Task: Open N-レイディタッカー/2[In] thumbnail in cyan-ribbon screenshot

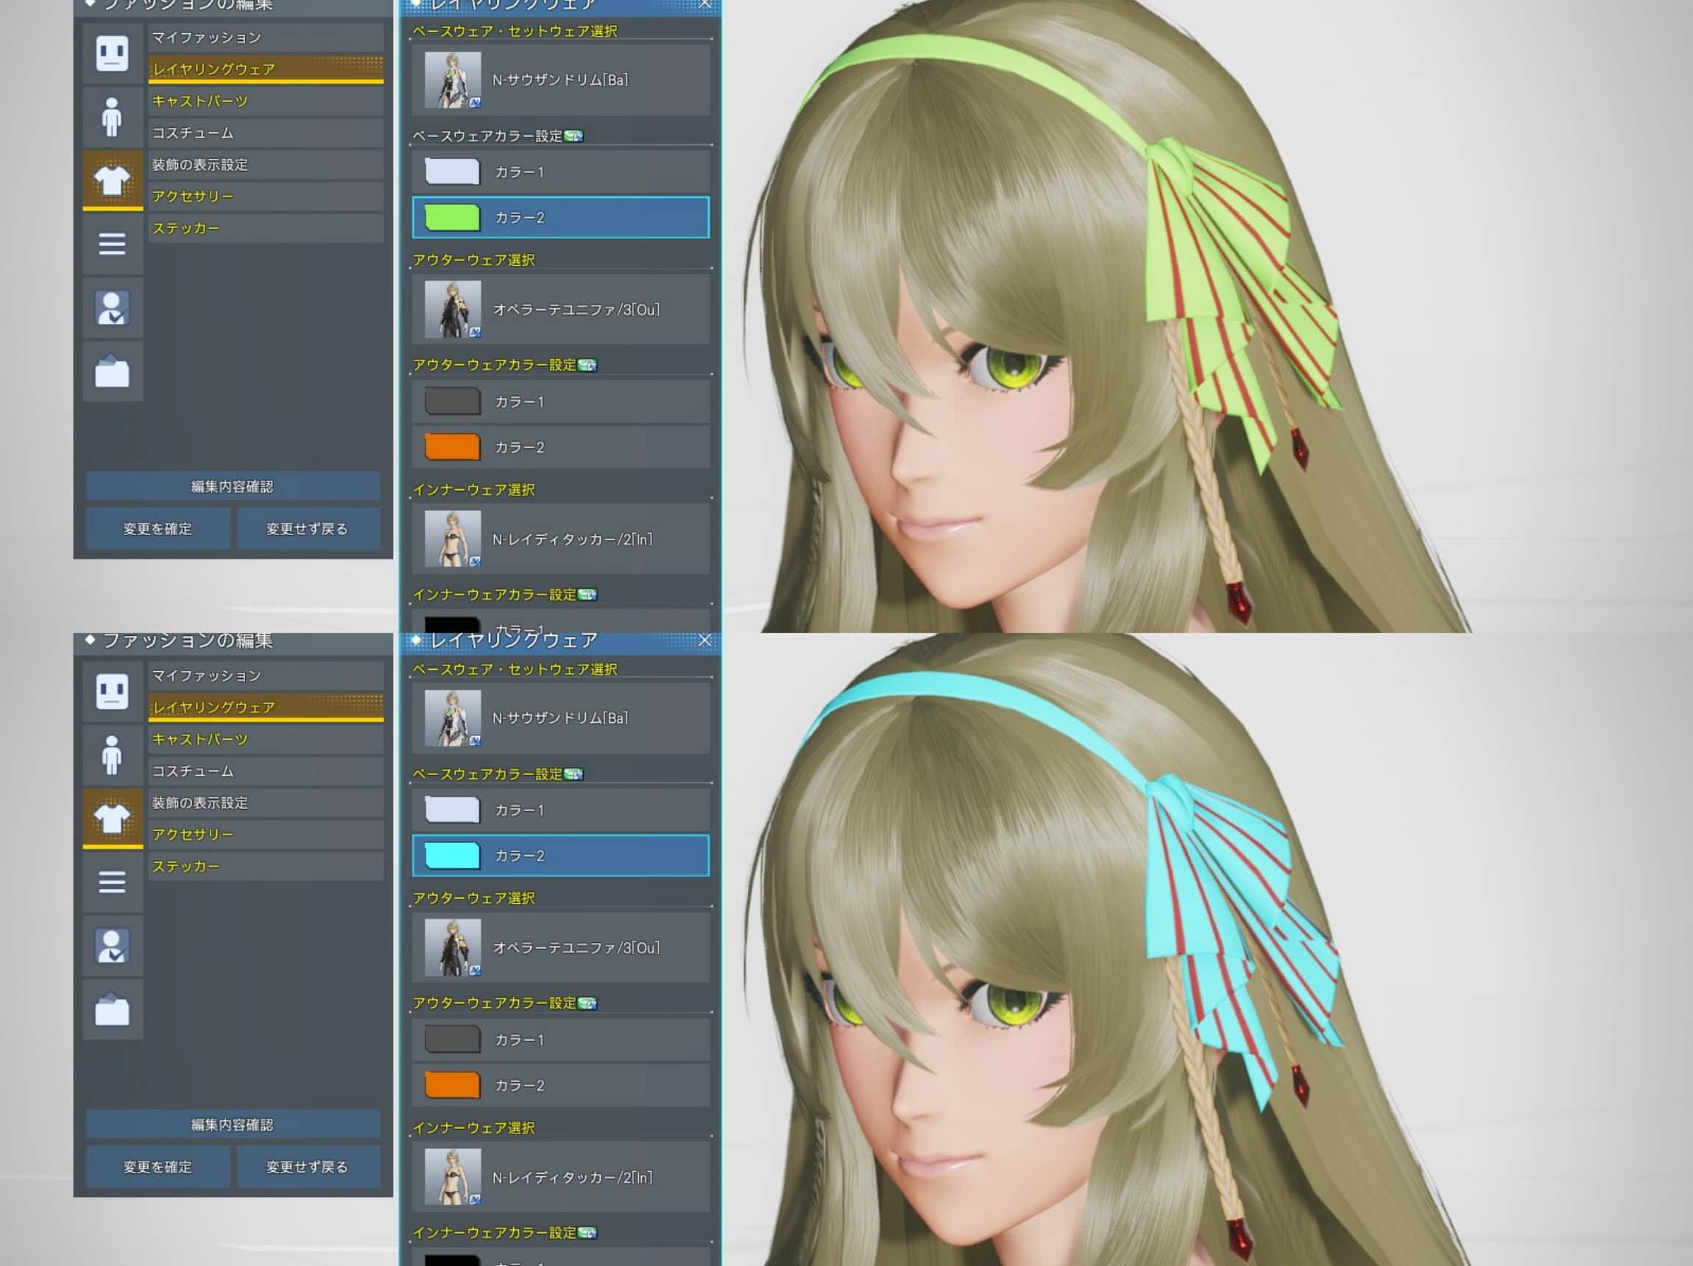Action: [453, 1177]
